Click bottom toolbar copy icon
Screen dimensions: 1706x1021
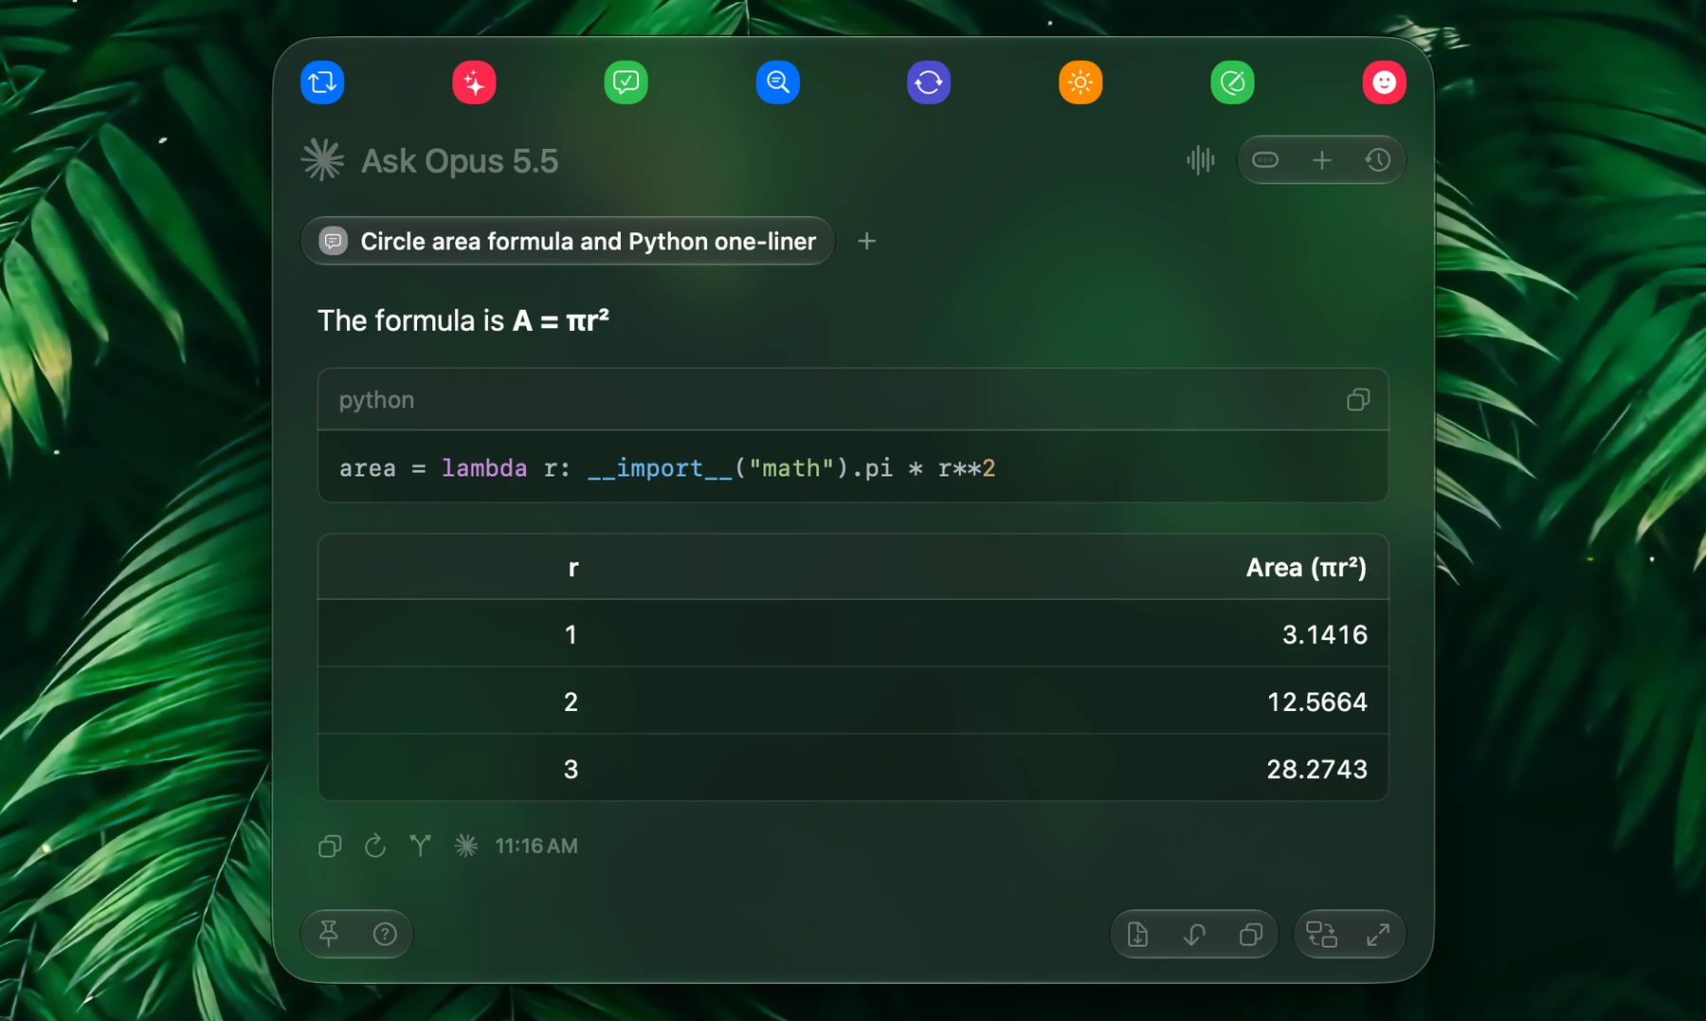click(1250, 935)
